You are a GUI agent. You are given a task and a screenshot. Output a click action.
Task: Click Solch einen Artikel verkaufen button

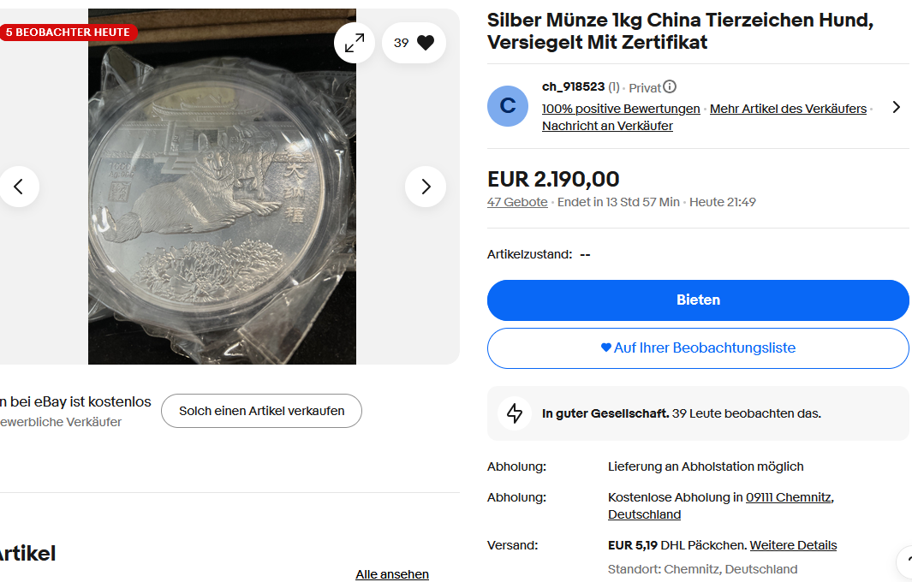click(x=261, y=411)
